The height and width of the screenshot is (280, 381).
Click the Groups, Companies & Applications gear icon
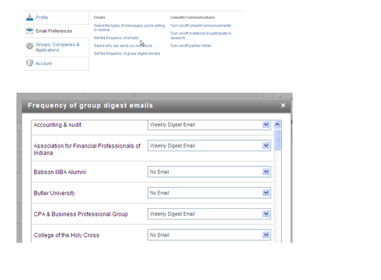pos(30,47)
